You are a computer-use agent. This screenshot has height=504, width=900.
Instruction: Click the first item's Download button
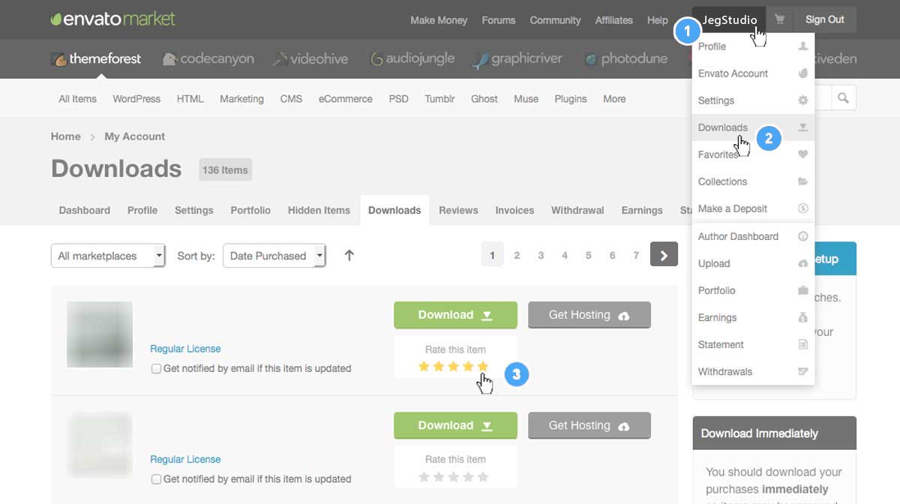point(455,315)
